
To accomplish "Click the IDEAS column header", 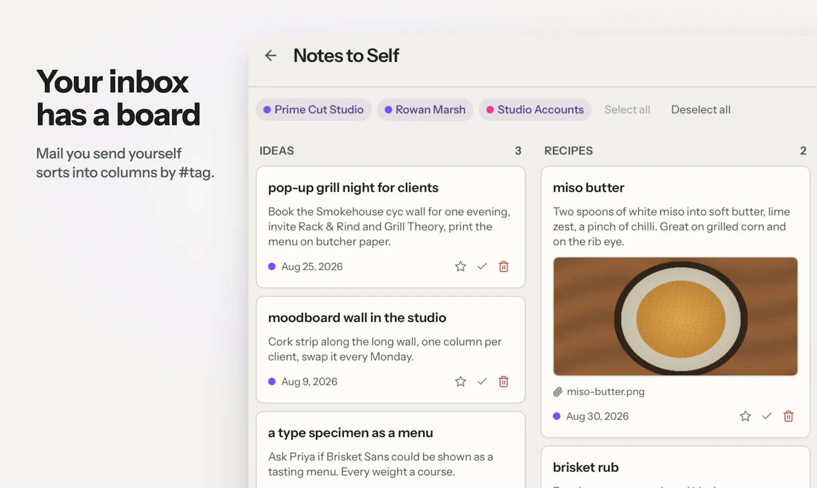I will click(x=277, y=151).
